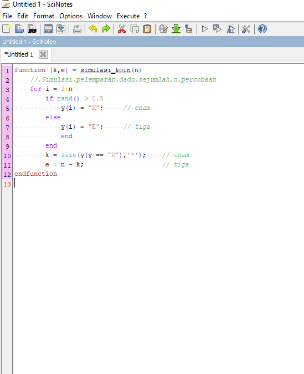Open preferences with tools icon

click(246, 29)
